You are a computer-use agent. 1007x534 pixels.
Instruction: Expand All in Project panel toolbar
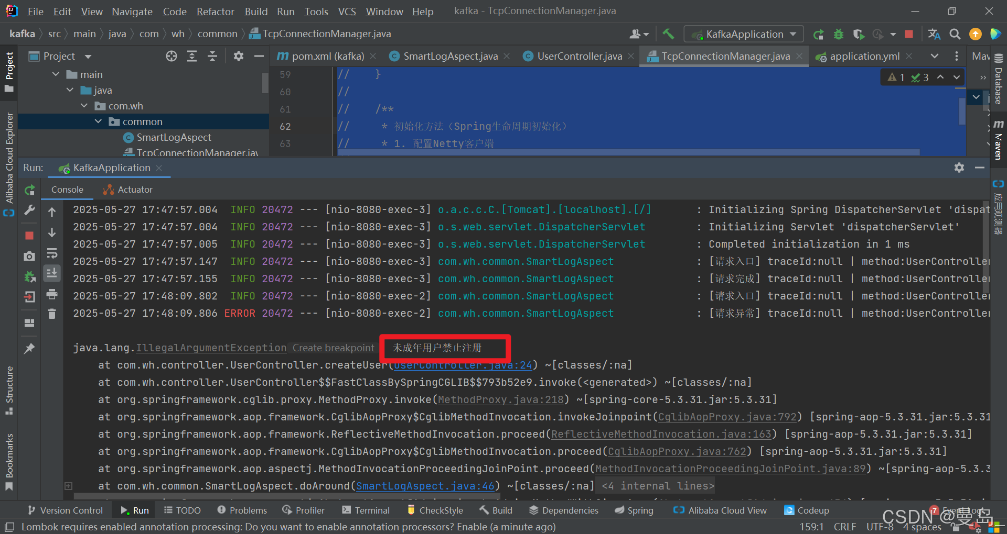coord(192,56)
